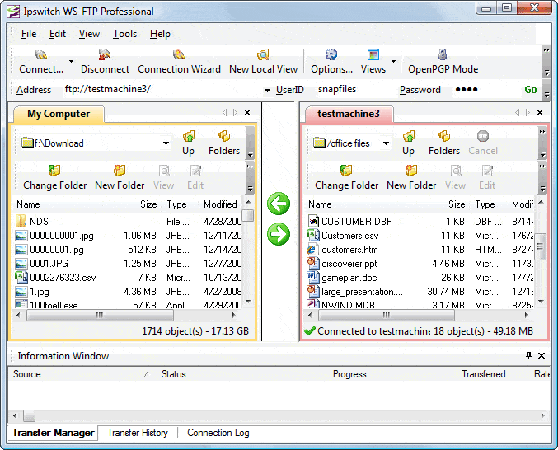Sort local files by Modified column
Viewport: 558px width, 450px height.
tap(220, 204)
